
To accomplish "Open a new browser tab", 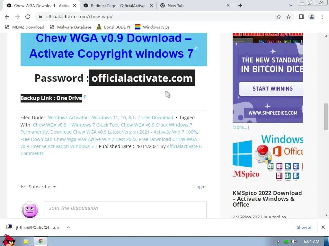I will point(240,6).
